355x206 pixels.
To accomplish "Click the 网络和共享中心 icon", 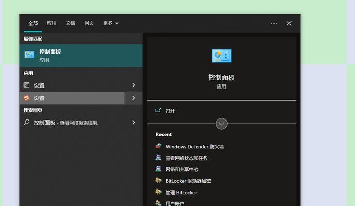I will point(158,169).
